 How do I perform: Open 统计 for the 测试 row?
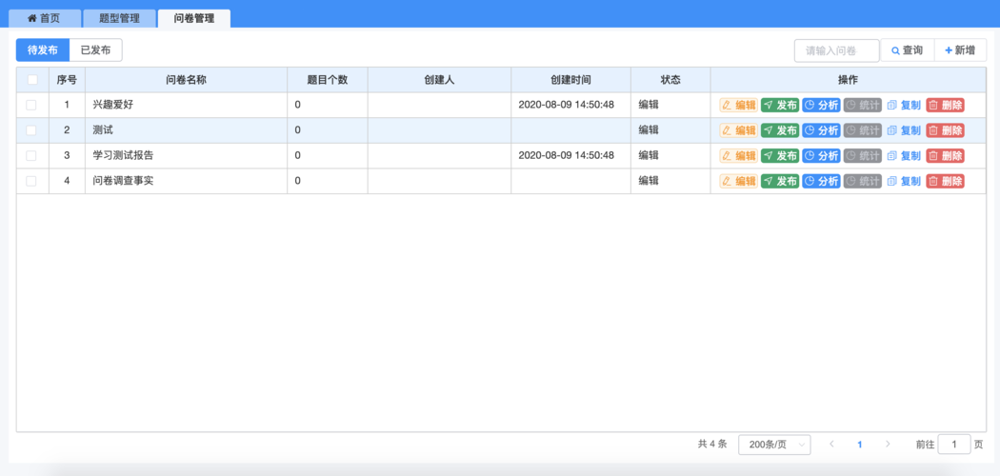[x=862, y=130]
